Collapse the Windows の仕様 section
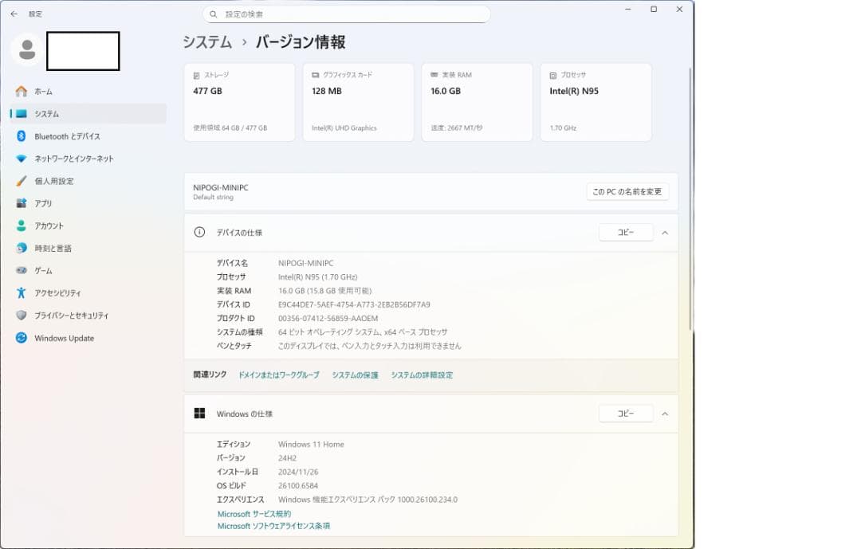861x549 pixels. 665,413
